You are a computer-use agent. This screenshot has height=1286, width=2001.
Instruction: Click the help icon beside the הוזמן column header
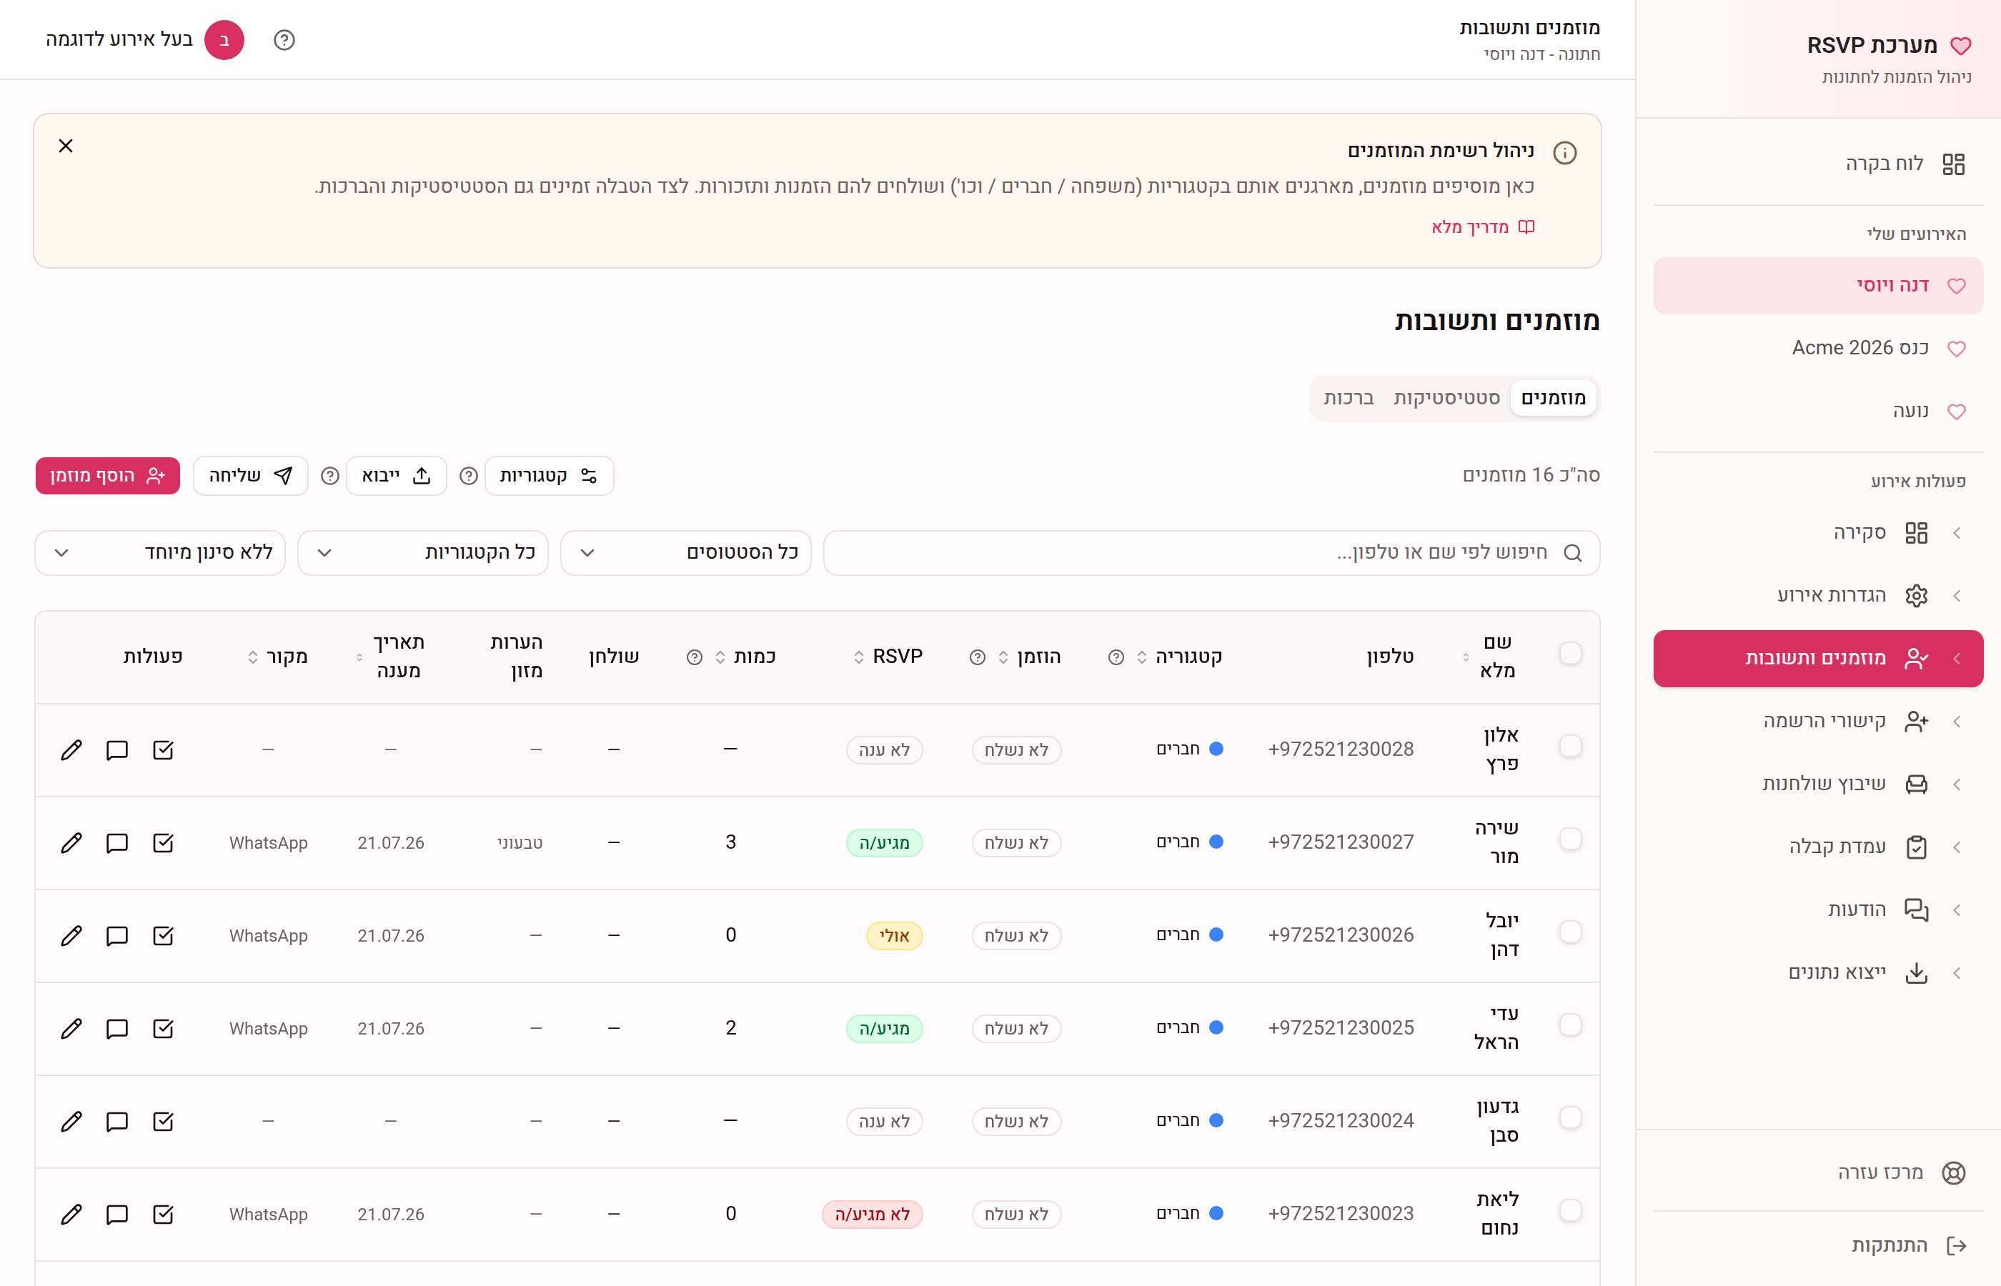977,657
